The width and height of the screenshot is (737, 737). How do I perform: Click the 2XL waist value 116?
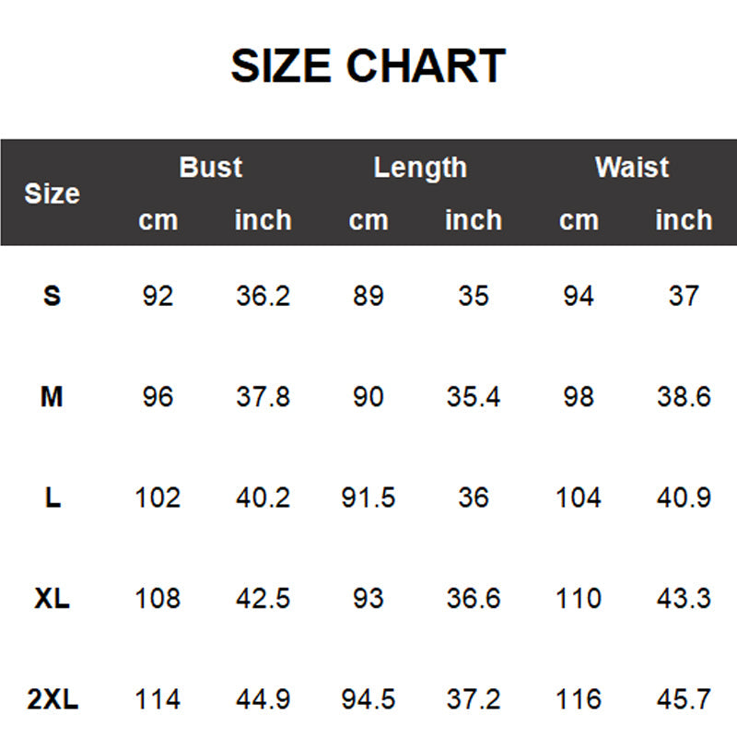(x=579, y=700)
